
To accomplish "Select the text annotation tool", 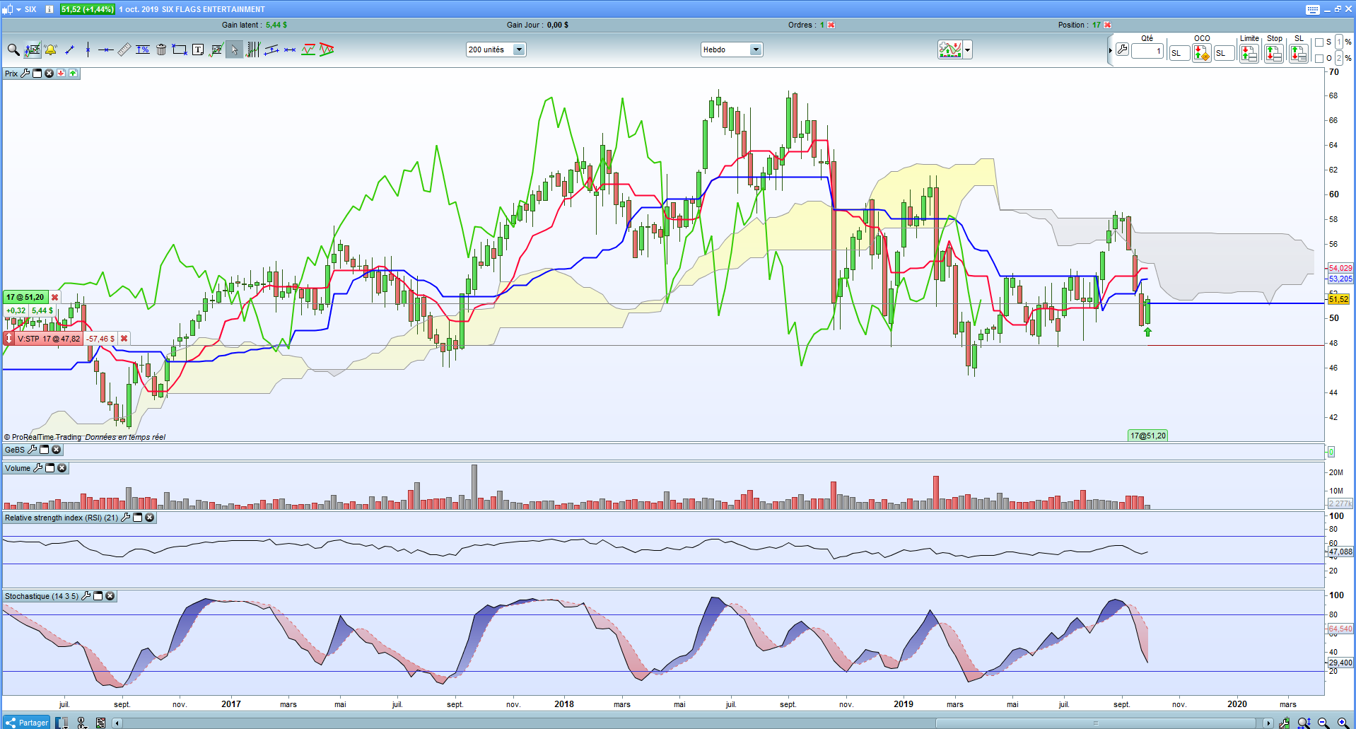I will tap(198, 49).
